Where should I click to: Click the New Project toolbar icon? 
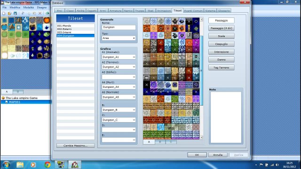(x=4, y=13)
